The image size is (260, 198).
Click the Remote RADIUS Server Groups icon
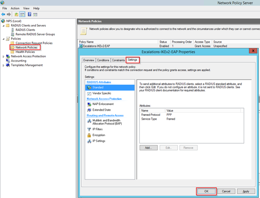click(13, 34)
